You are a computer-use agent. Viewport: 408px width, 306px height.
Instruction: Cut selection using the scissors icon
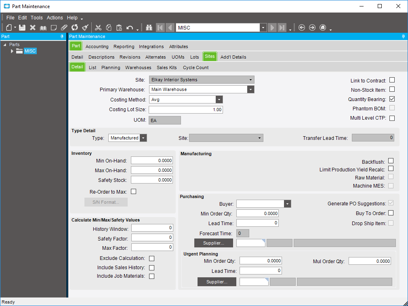99,27
